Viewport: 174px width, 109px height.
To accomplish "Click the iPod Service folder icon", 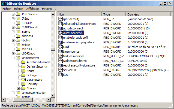I will [18, 14].
